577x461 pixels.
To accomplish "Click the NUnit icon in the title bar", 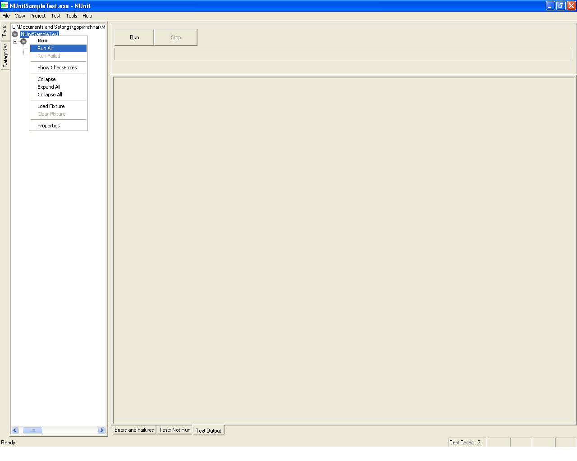I will [4, 6].
